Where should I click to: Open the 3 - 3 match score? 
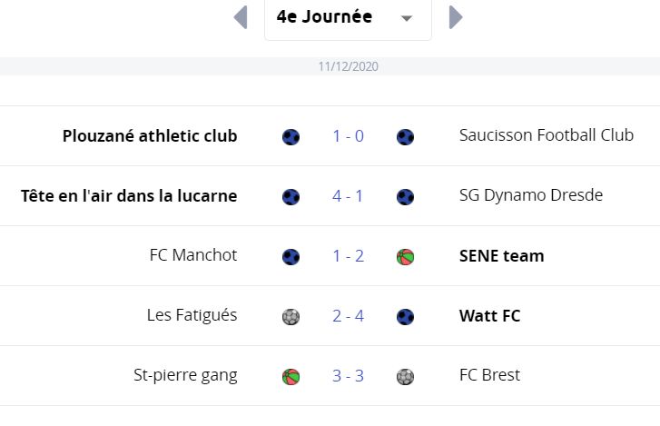tap(348, 375)
